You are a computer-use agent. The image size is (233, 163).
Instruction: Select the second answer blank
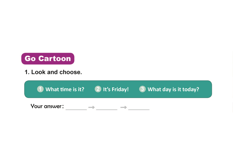[x=107, y=107]
